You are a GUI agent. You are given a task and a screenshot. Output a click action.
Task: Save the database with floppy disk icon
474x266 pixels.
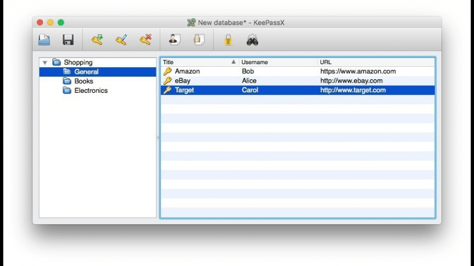(68, 40)
